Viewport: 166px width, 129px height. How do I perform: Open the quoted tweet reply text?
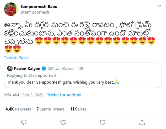(x=60, y=82)
